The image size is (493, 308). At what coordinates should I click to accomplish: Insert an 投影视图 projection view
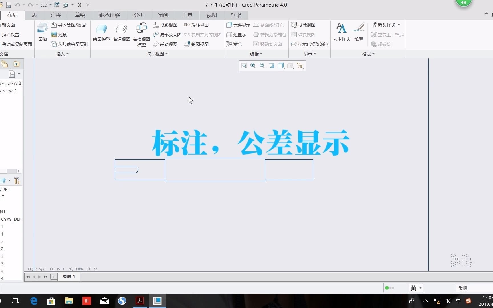(165, 25)
